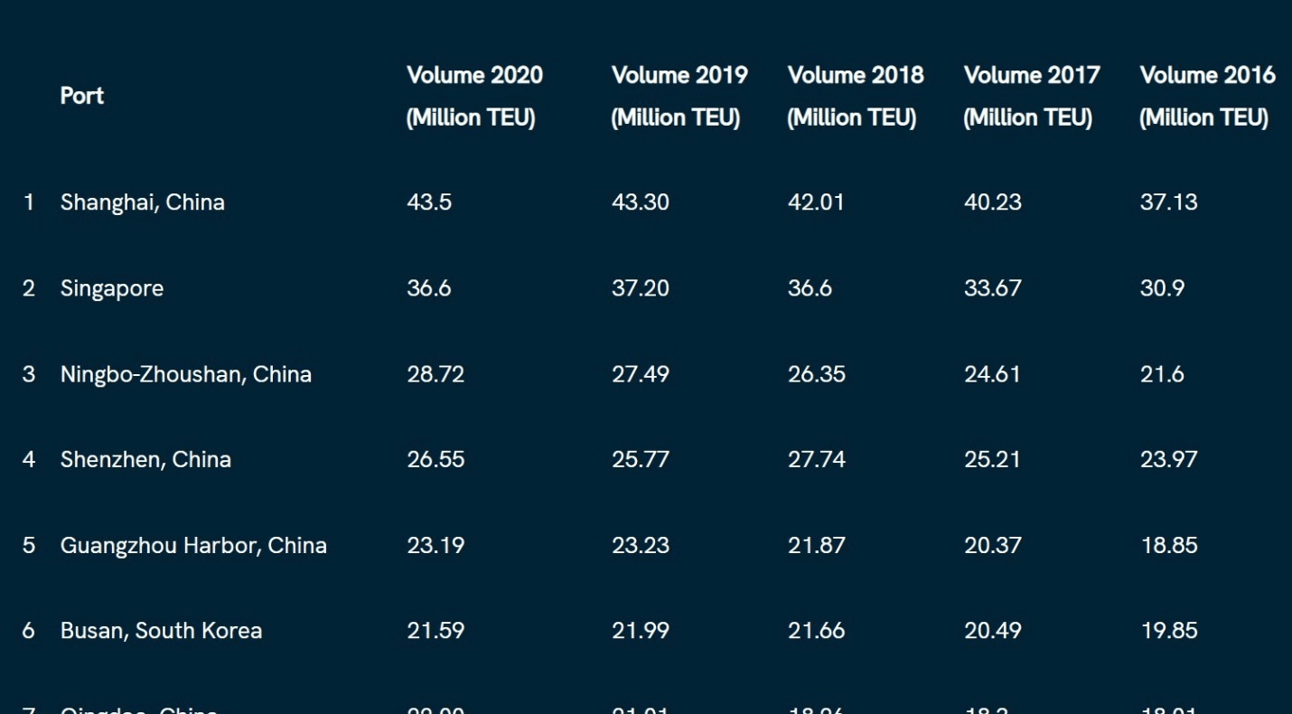Select Busan's 2017 volume value 20.49
Viewport: 1292px width, 714px height.
pyautogui.click(x=994, y=630)
